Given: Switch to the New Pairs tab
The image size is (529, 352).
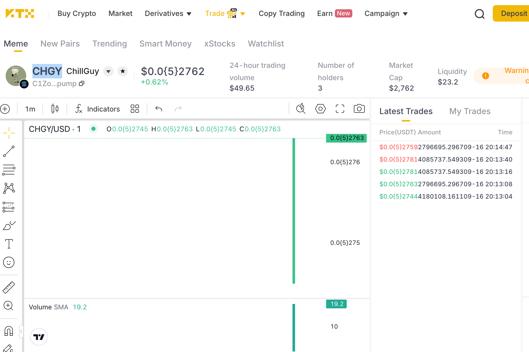Looking at the screenshot, I should [x=60, y=44].
